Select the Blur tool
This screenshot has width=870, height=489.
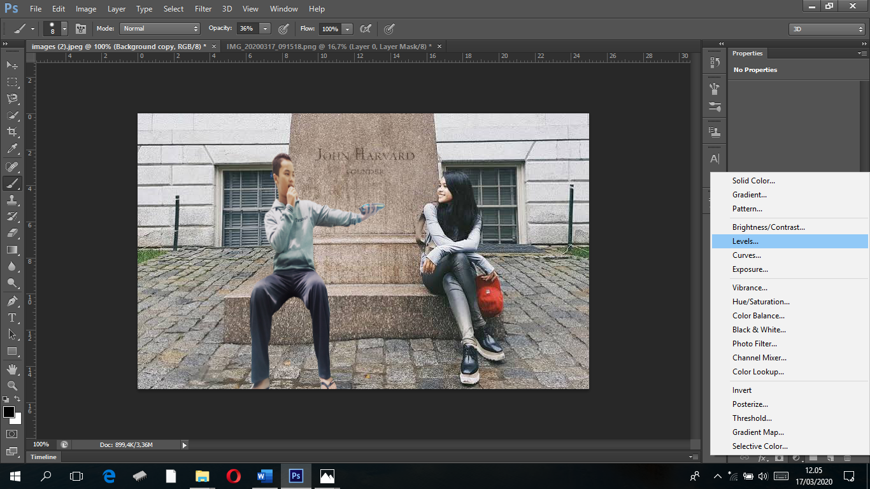pos(12,266)
